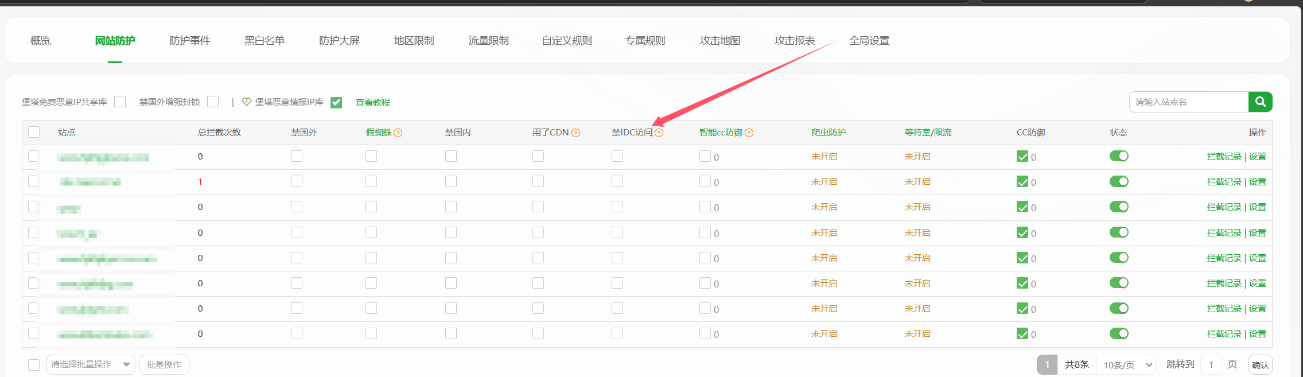The height and width of the screenshot is (377, 1303).
Task: Click diamond icon before 堡塔恶意情报IP库
Action: click(247, 102)
